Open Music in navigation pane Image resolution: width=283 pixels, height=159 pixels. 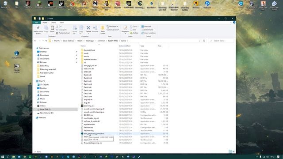(x=42, y=99)
